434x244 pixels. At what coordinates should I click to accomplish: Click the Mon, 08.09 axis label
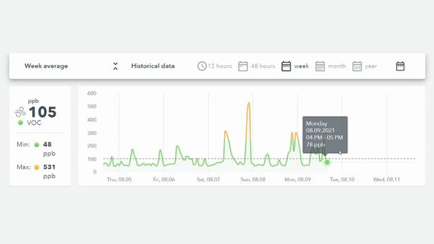click(298, 180)
